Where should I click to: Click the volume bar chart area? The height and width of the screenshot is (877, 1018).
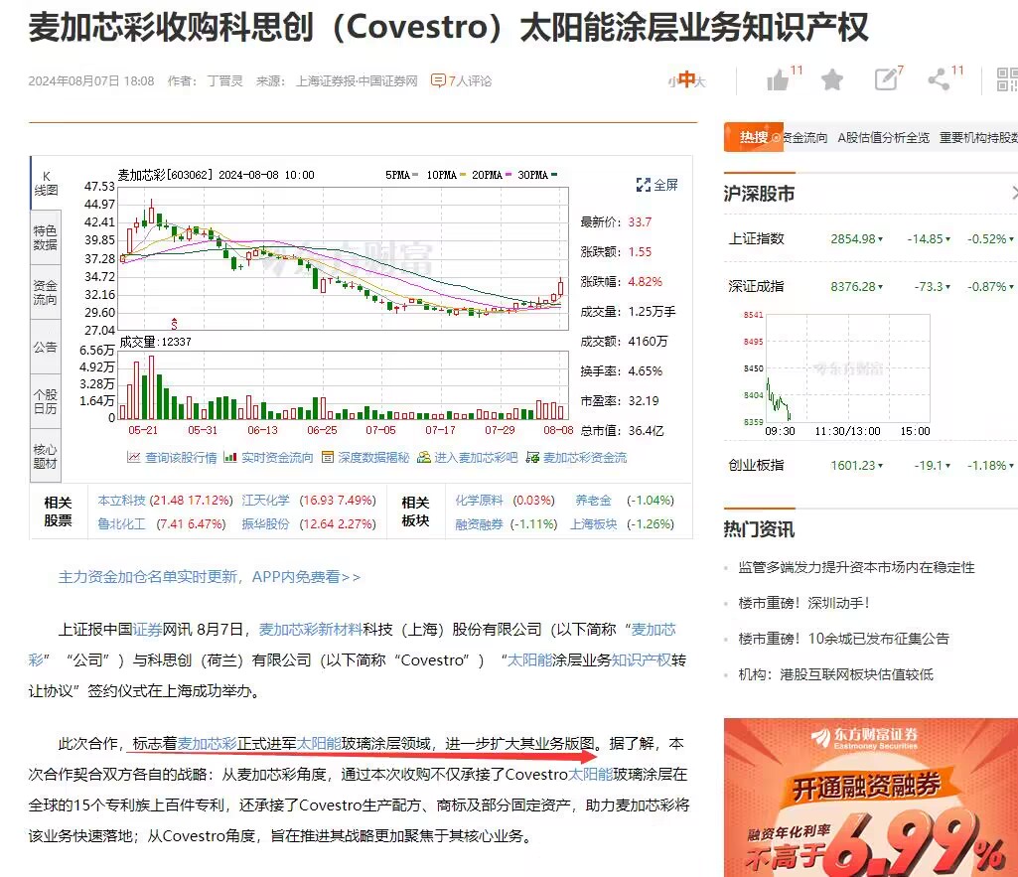coord(344,385)
